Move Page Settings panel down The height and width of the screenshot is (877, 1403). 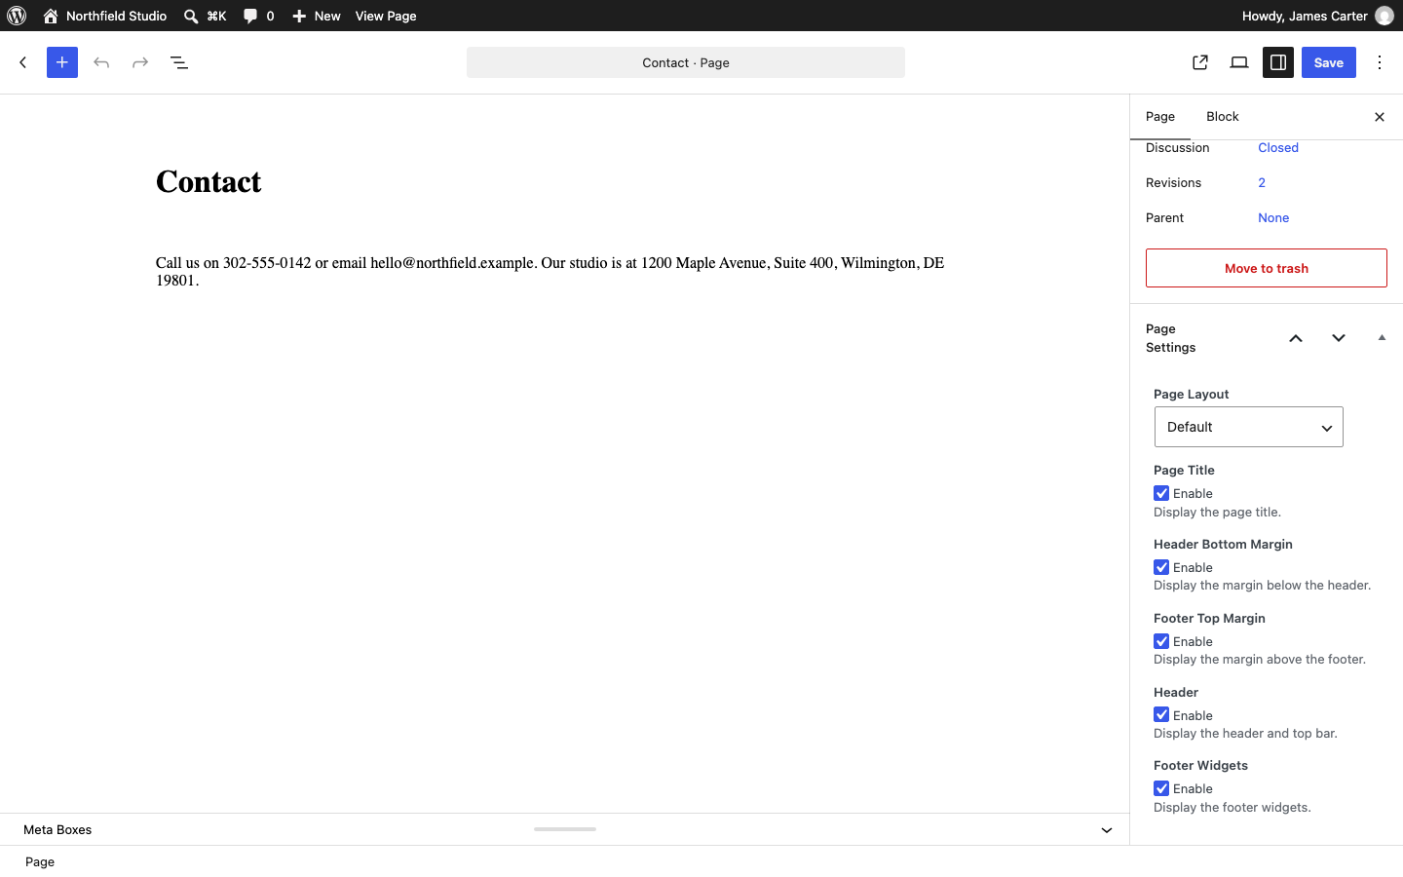(x=1339, y=338)
